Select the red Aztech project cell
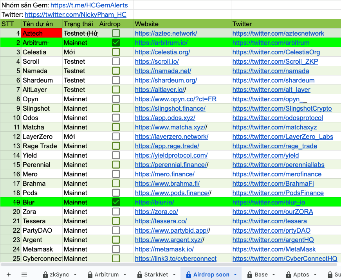This screenshot has height=280, width=341. (42, 33)
